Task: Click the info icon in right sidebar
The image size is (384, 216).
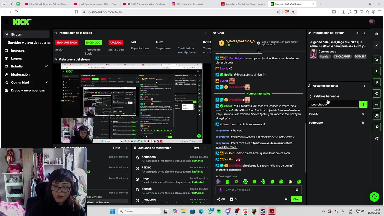Action: click(x=377, y=34)
